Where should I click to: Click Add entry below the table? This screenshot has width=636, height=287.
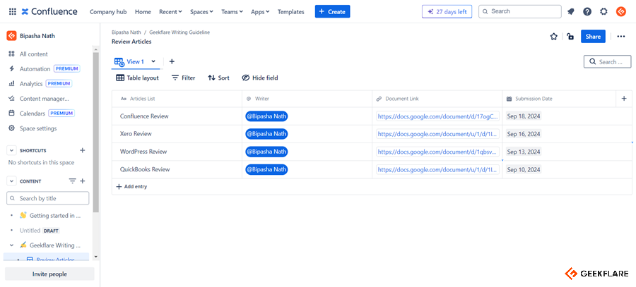131,187
